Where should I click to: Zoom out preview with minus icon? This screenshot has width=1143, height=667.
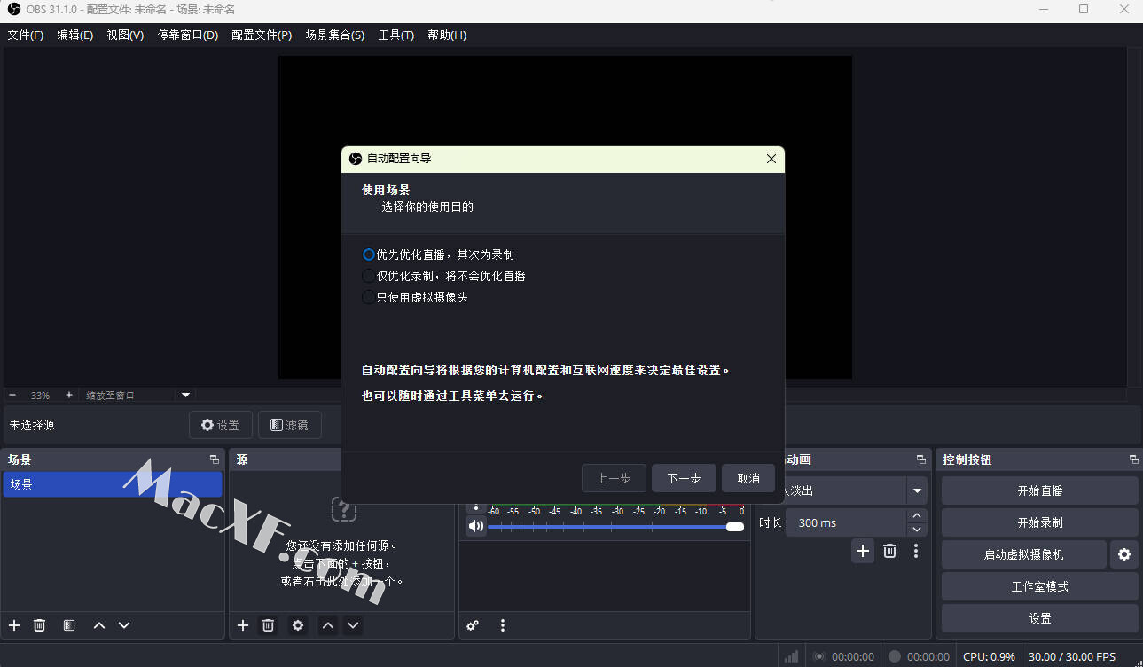click(x=12, y=395)
